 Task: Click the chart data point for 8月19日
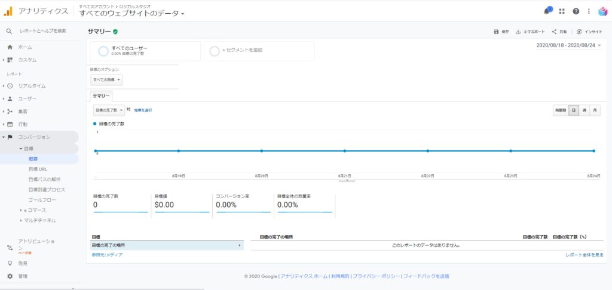[178, 151]
